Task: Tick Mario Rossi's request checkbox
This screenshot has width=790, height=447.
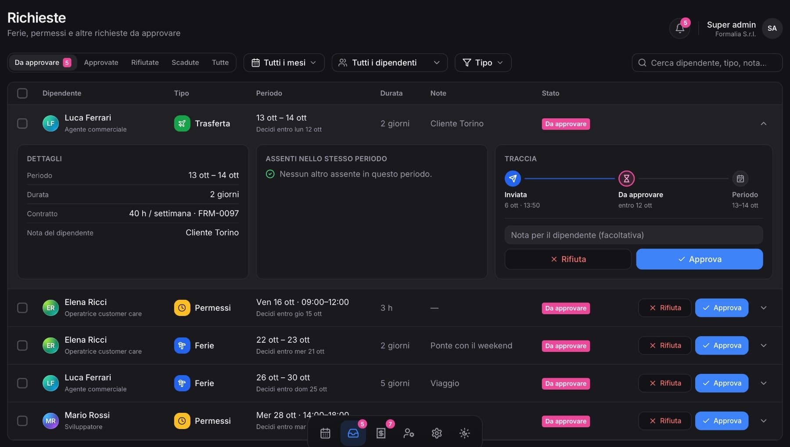Action: [22, 421]
